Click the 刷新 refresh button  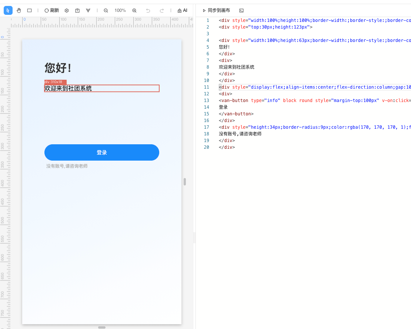point(51,10)
